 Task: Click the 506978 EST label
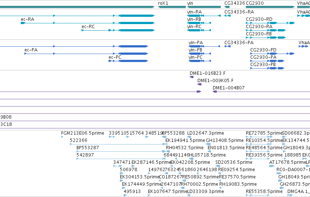click(129, 170)
